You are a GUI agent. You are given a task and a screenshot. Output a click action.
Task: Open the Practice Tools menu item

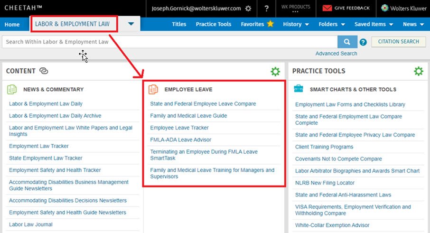[213, 24]
